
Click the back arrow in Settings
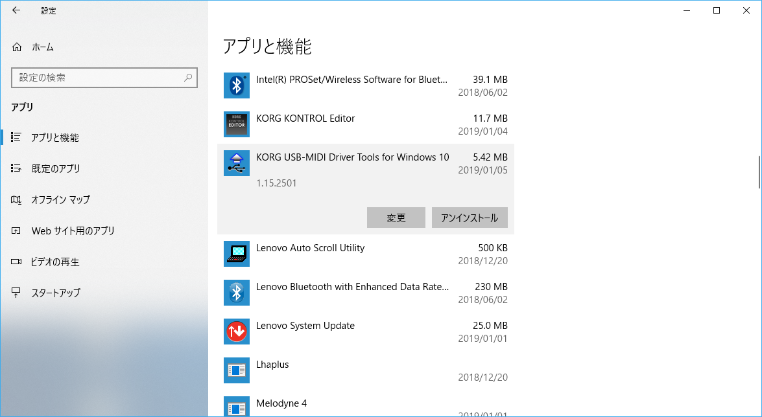tap(16, 10)
